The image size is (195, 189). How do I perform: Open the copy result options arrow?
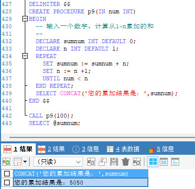click(x=25, y=162)
